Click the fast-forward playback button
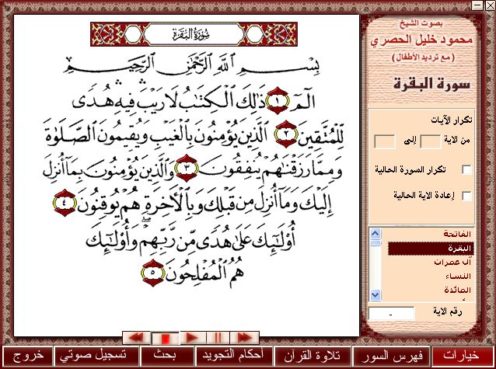This screenshot has height=369, width=496. (244, 336)
